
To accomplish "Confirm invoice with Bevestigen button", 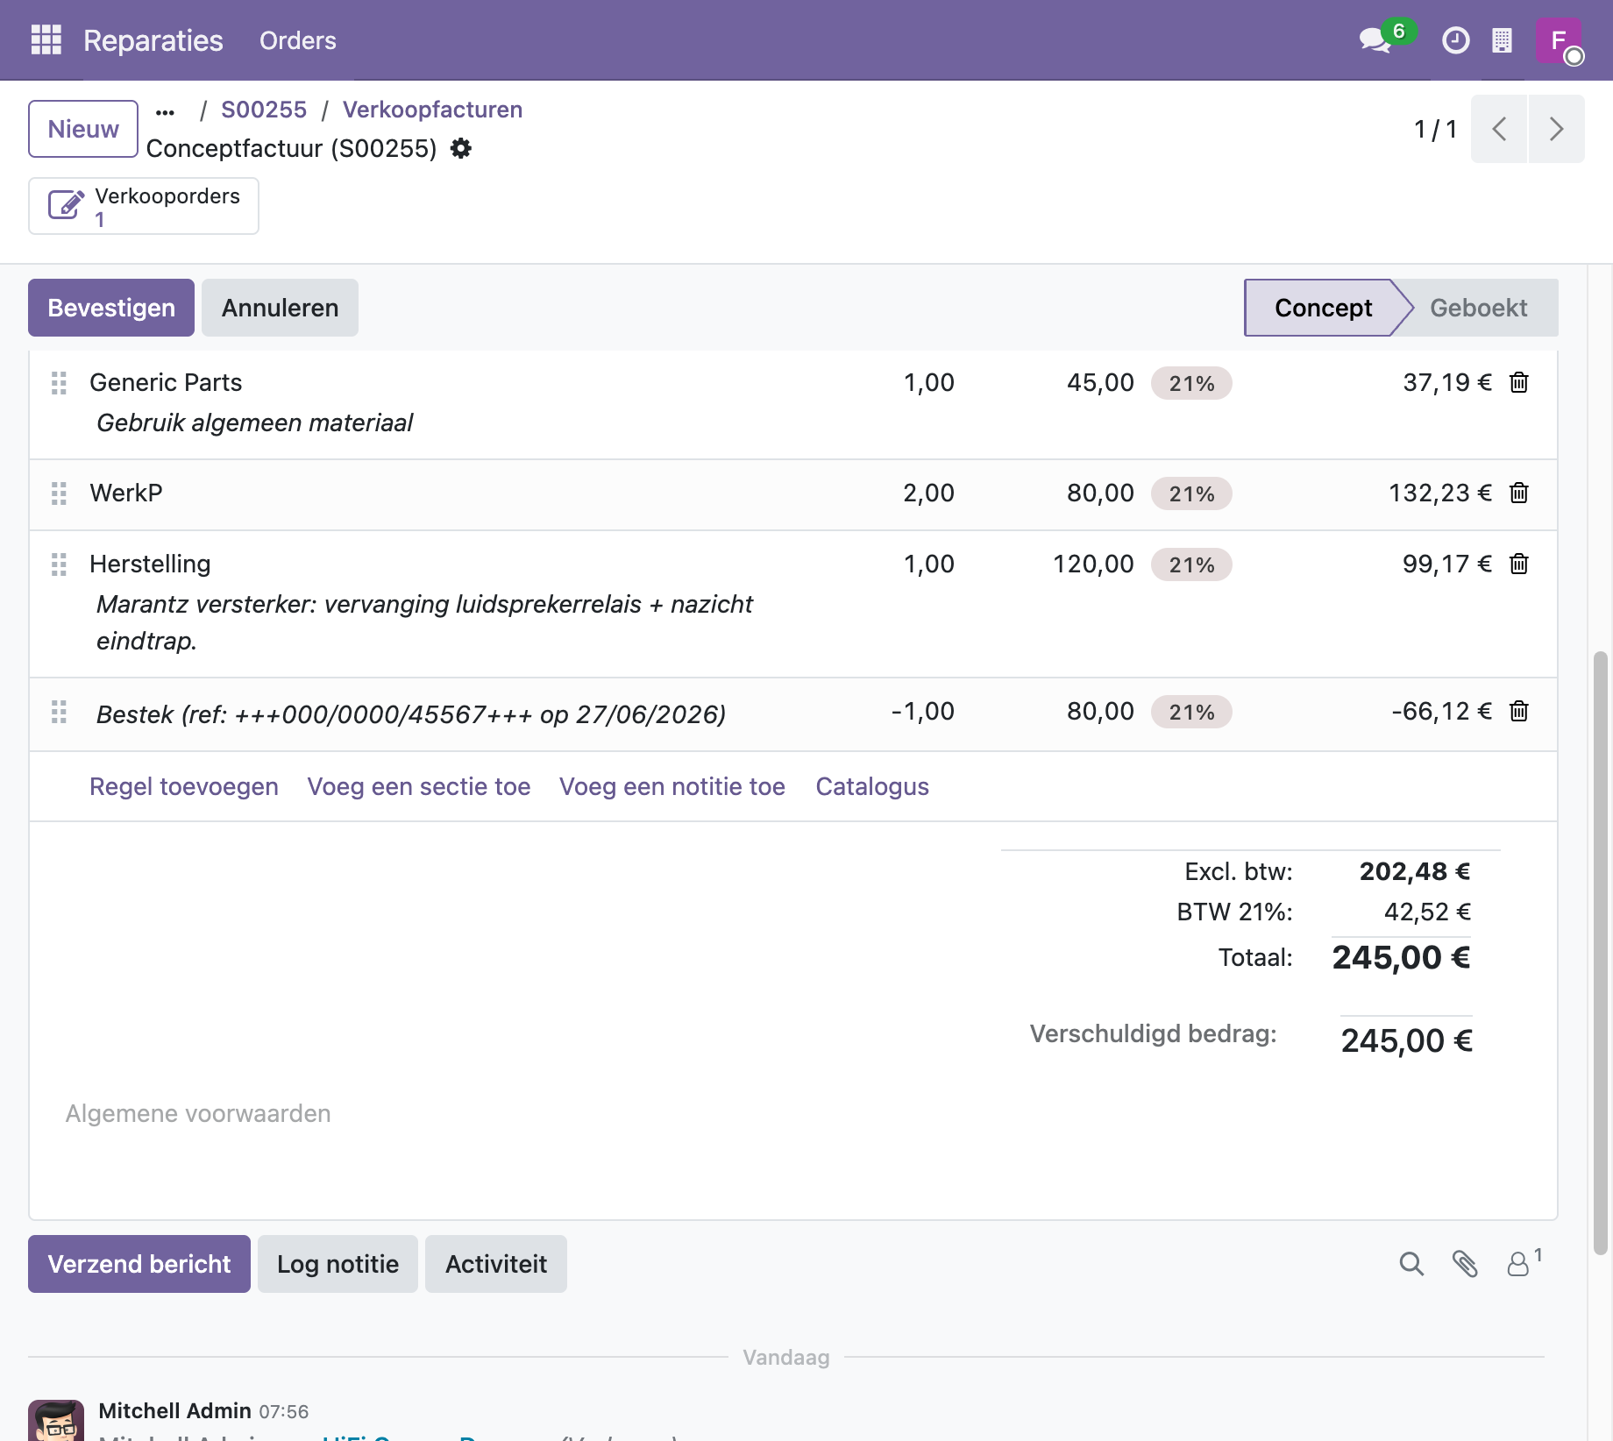I will 111,308.
